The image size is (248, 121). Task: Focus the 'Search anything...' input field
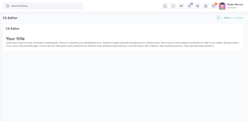pyautogui.click(x=45, y=6)
